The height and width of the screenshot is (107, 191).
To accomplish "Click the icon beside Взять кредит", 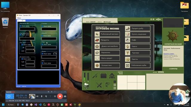I will (x=97, y=58).
